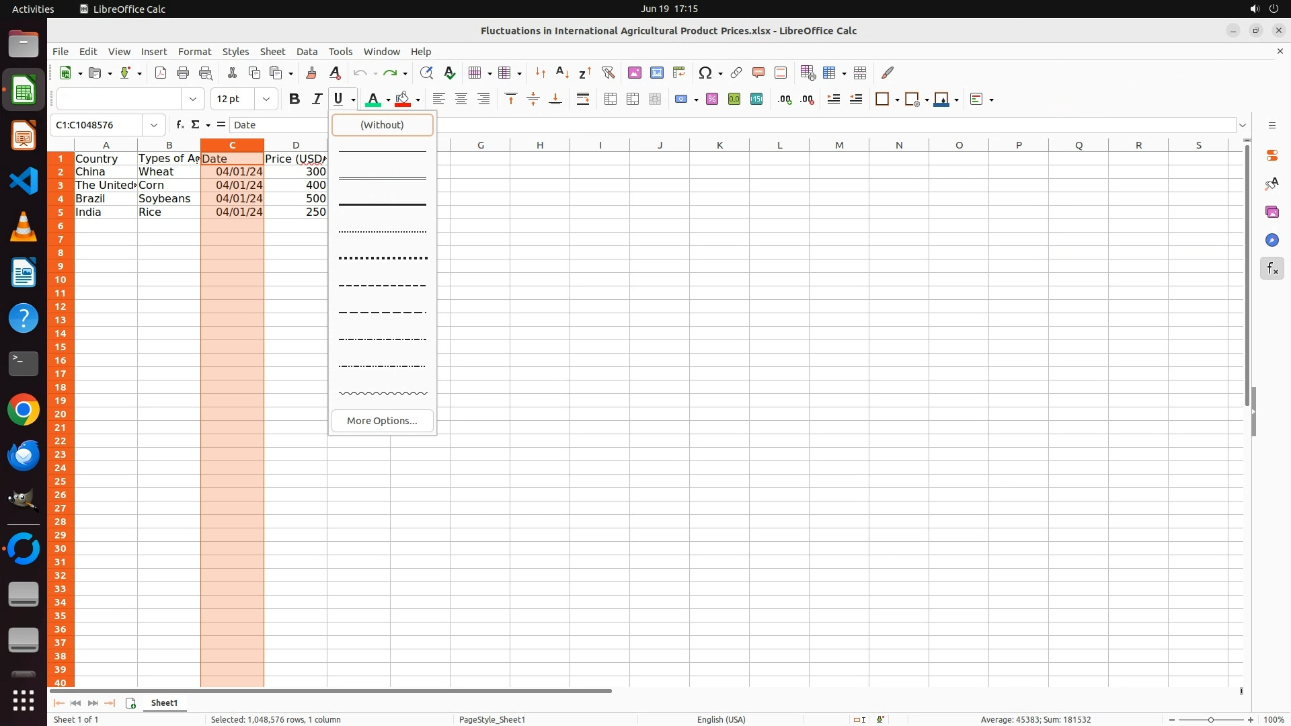Open the Format menu
Screen dimensions: 1291x726
coord(194,52)
